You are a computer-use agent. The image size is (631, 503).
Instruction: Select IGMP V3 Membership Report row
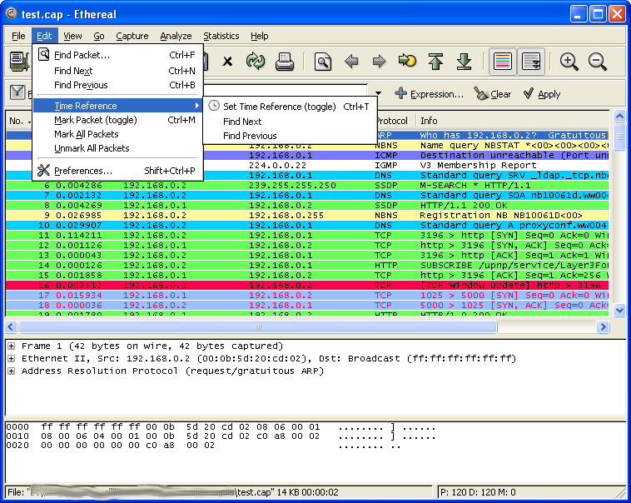click(x=405, y=165)
